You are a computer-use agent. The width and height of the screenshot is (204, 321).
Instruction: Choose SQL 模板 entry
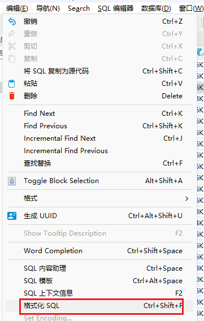(x=99, y=281)
